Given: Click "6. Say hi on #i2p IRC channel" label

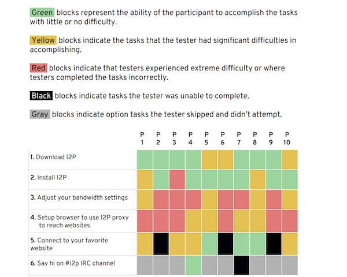Looking at the screenshot, I should (72, 263).
